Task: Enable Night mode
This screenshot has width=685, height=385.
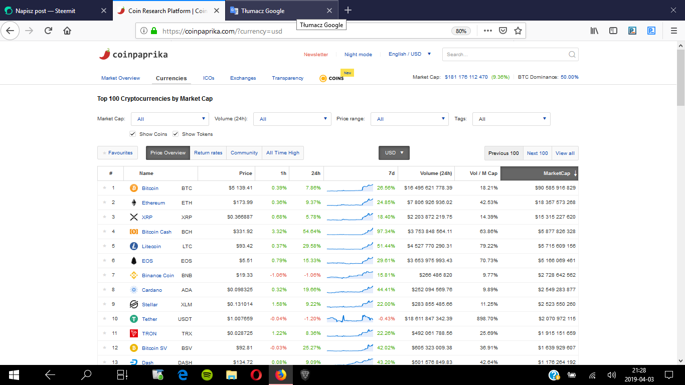Action: point(358,54)
